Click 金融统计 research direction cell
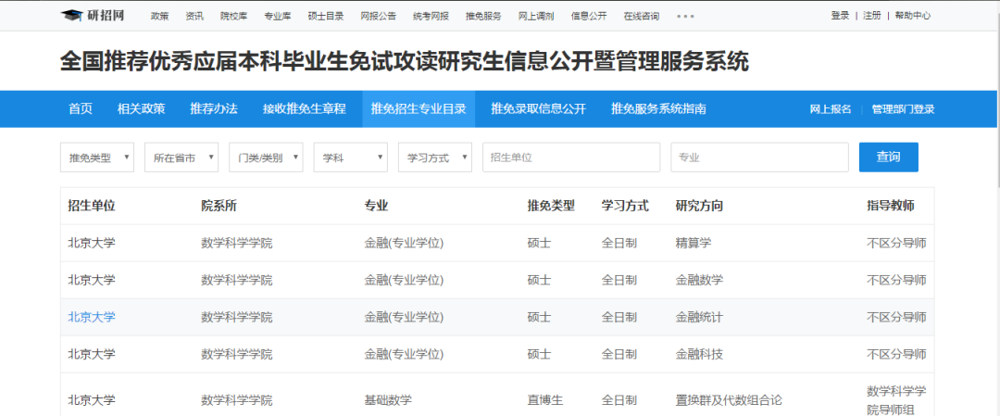Viewport: 1000px width, 416px height. (x=699, y=317)
